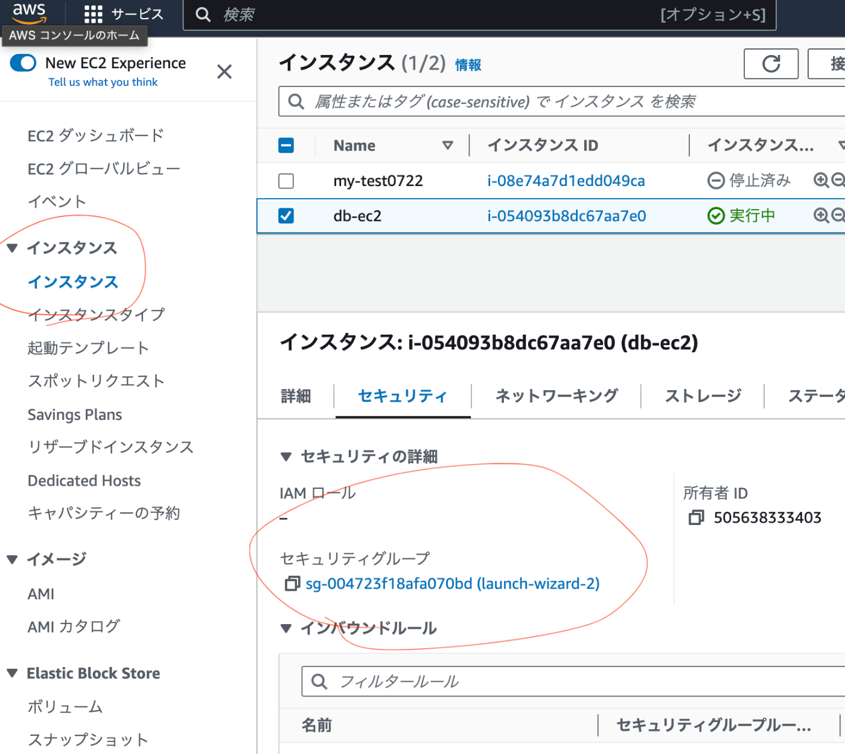845x754 pixels.
Task: Copy the security group ID
Action: (292, 584)
